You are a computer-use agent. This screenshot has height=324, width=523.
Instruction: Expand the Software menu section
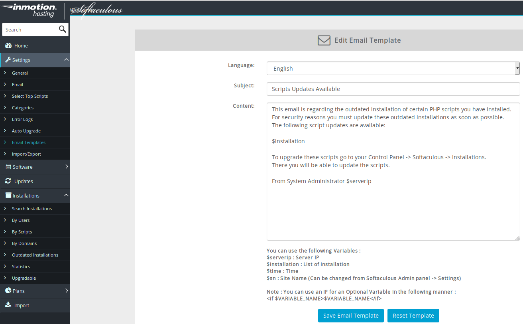tap(67, 167)
